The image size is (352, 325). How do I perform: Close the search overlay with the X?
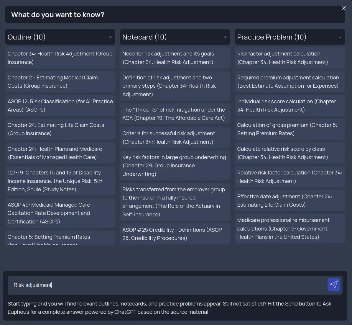pos(343,8)
